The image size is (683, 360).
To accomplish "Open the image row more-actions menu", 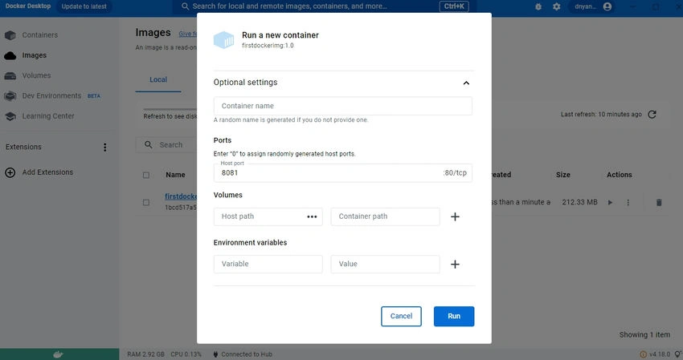I will pos(628,202).
